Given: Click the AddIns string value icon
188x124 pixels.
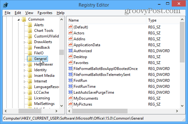Looking at the screenshot, I should [70, 39].
